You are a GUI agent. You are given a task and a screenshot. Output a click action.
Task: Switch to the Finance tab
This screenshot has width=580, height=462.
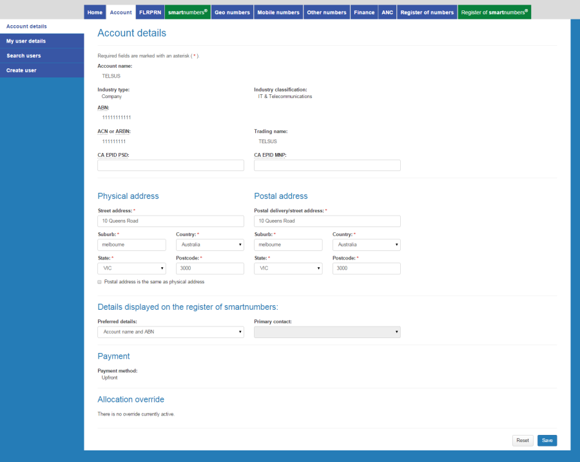point(364,12)
